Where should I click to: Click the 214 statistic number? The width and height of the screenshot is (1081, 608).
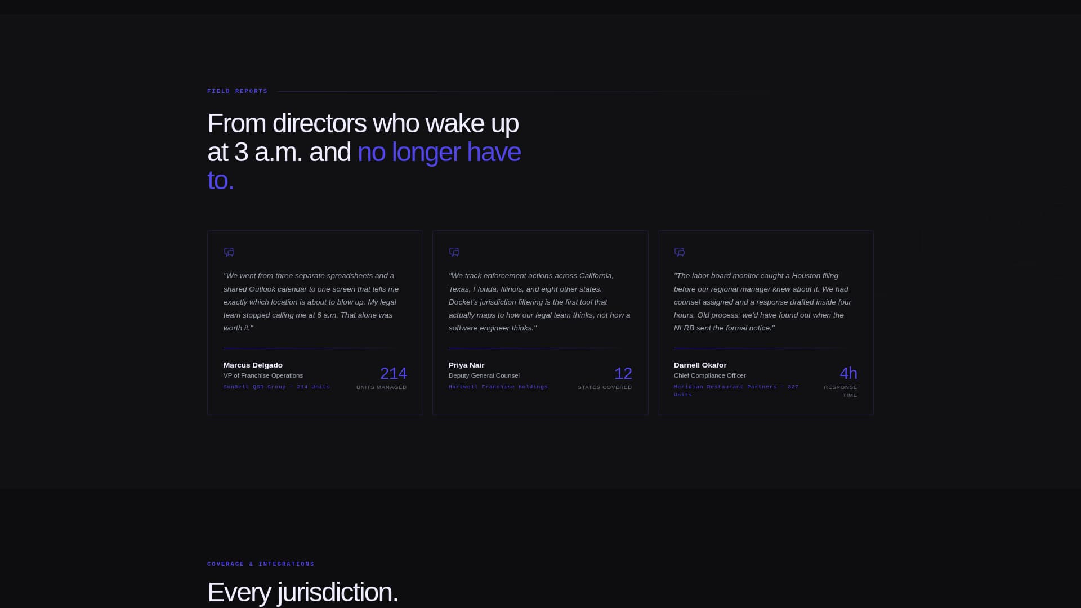(394, 373)
